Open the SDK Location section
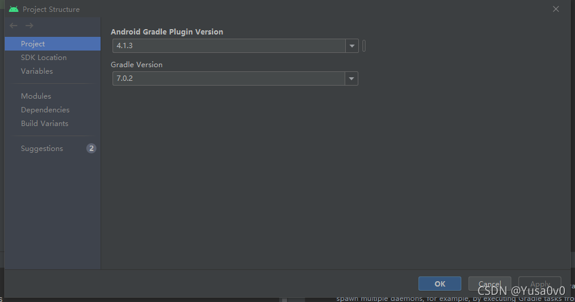Image resolution: width=575 pixels, height=302 pixels. (x=43, y=58)
